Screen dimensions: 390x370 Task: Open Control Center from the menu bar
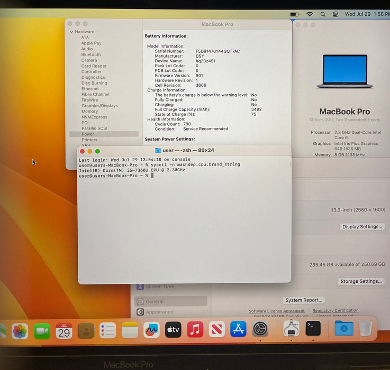(335, 14)
